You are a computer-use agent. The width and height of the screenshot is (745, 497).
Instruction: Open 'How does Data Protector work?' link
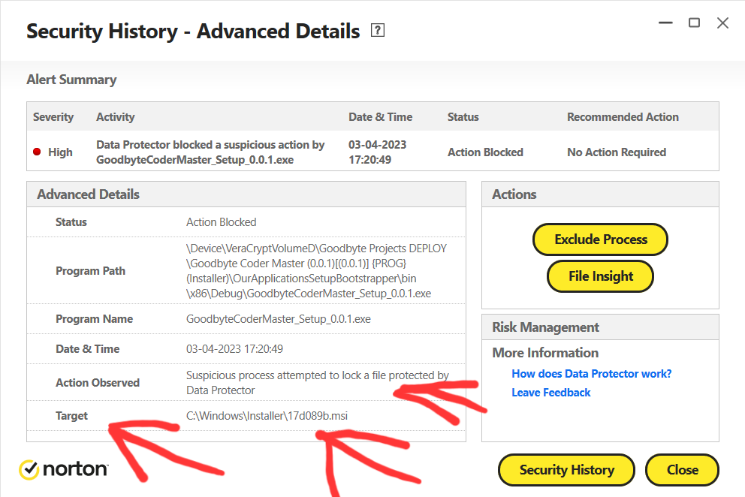[x=592, y=374]
